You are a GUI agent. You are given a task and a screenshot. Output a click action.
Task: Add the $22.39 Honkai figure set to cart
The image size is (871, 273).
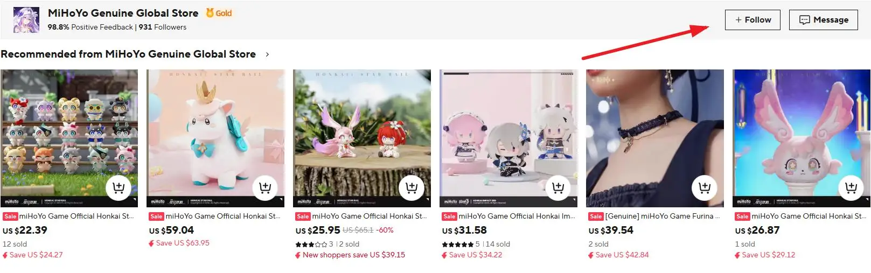click(119, 188)
